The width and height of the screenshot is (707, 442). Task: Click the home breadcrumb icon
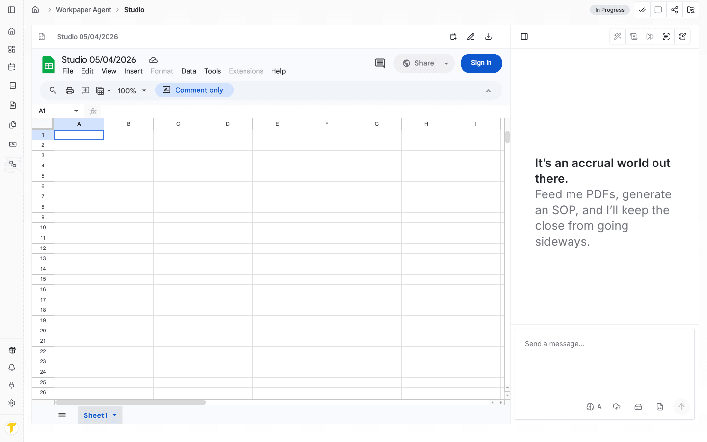click(x=35, y=10)
